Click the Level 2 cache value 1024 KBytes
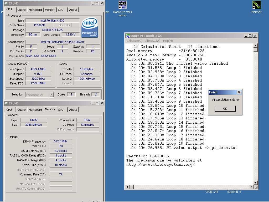Screen dimensions: 269x202 click(87, 79)
